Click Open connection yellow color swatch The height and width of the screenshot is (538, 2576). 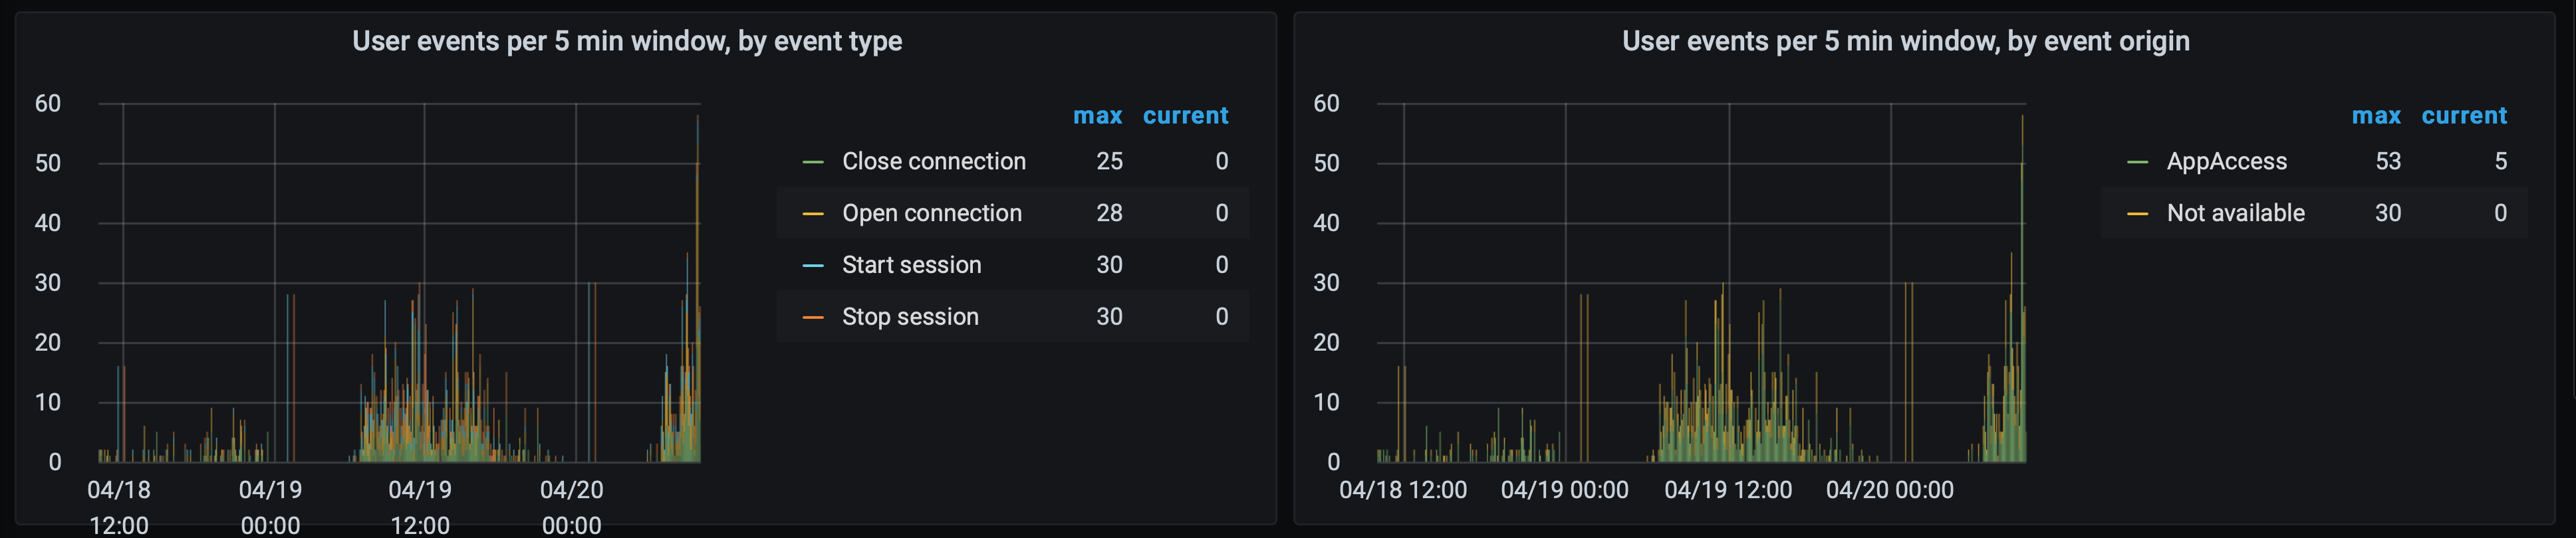(x=813, y=214)
